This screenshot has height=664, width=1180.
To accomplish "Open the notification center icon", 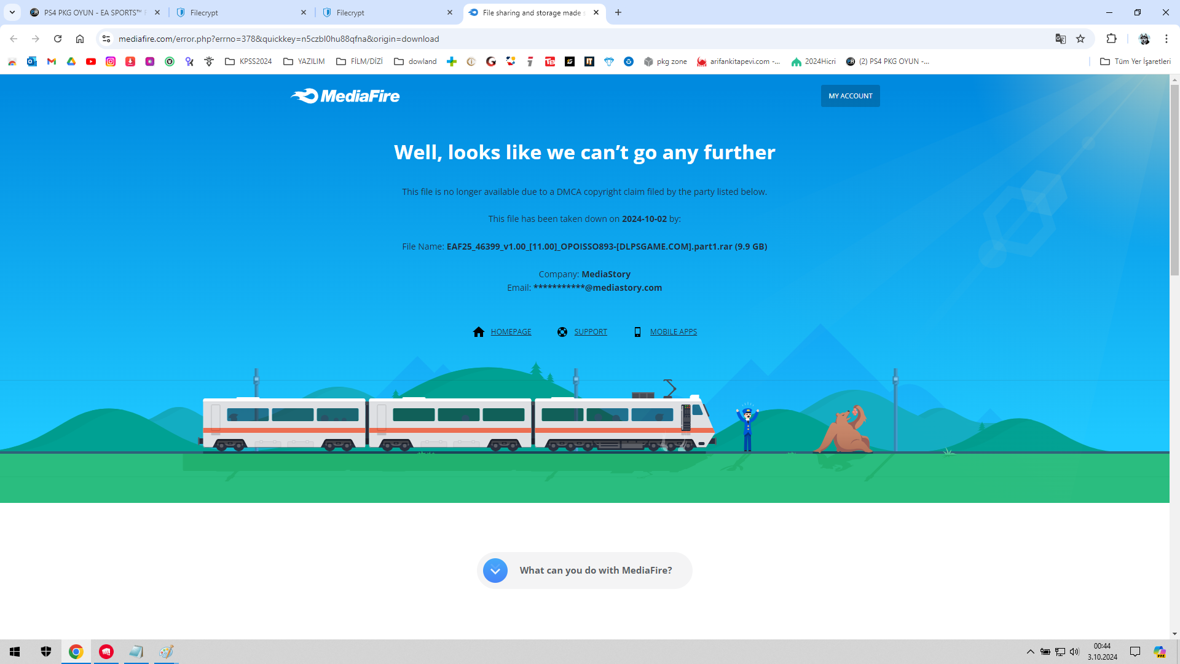I will (1135, 652).
